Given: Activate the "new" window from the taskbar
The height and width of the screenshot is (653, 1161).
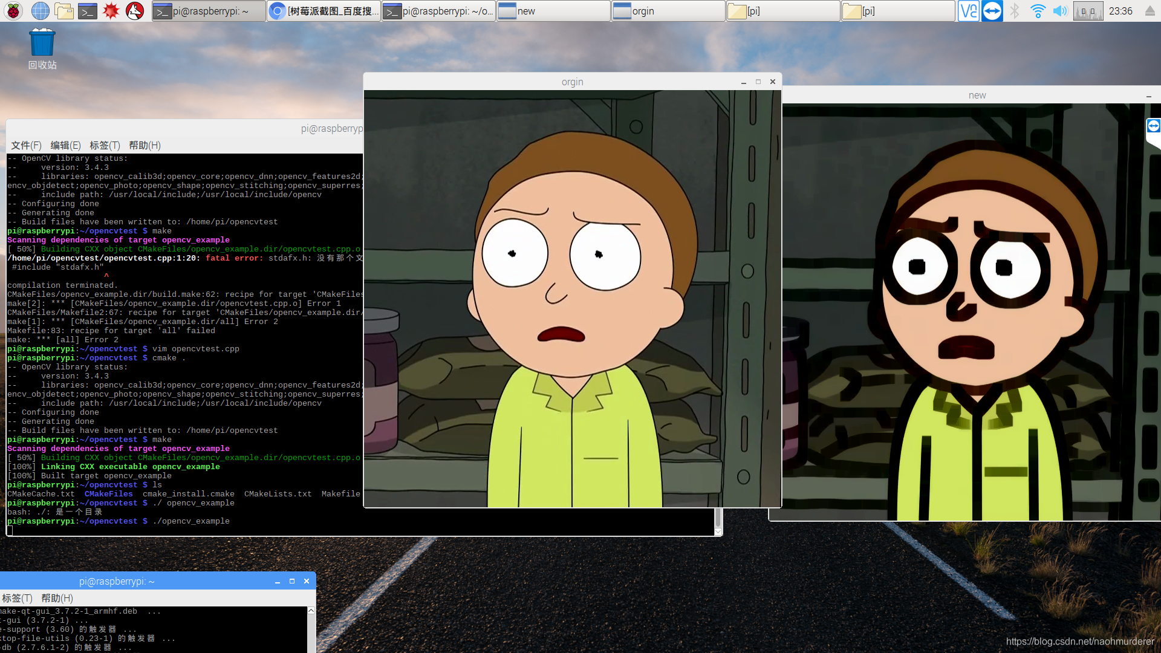Looking at the screenshot, I should pos(553,11).
